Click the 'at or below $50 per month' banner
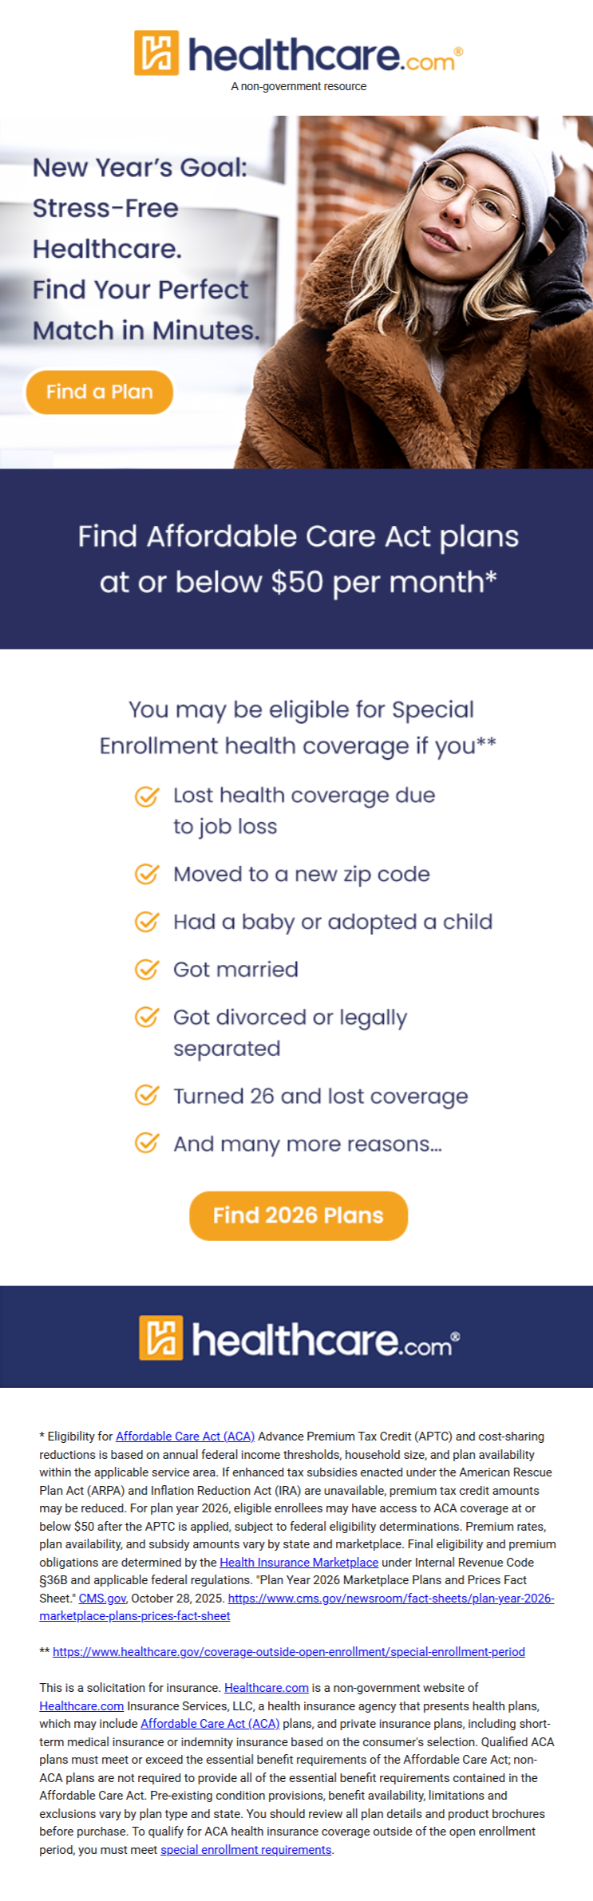 (x=297, y=559)
